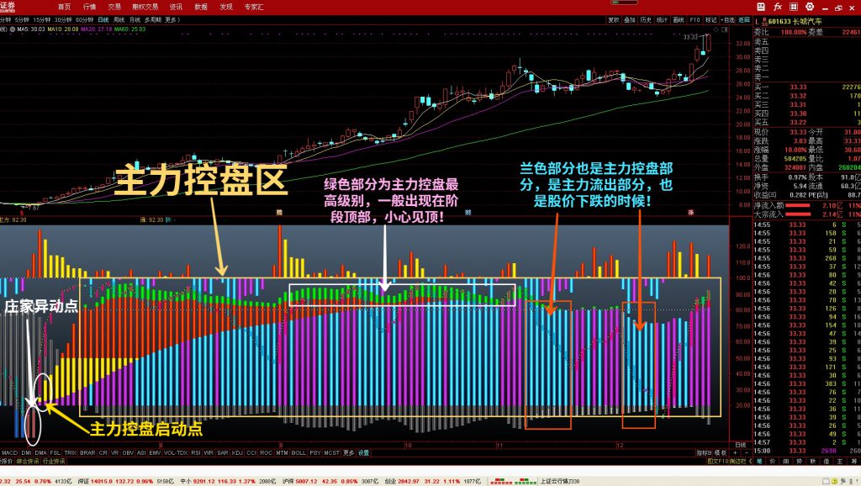Select the 日线 period tab
The height and width of the screenshot is (486, 861).
[x=103, y=18]
